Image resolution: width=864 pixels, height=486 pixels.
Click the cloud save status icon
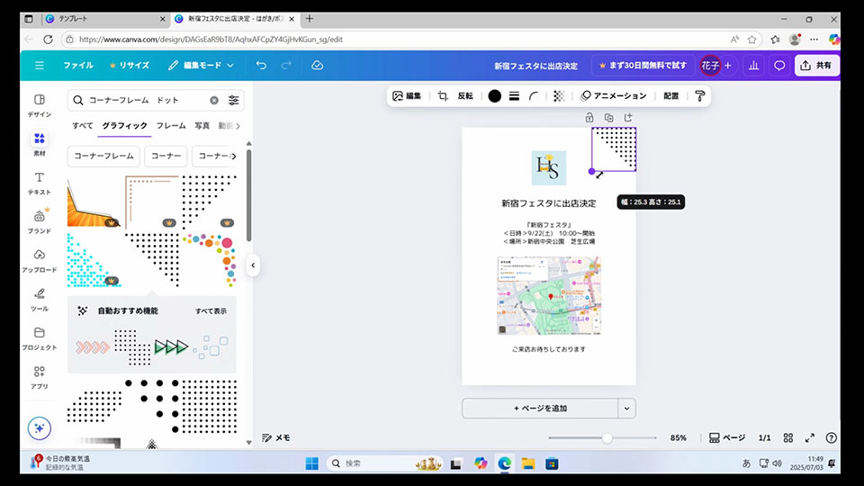[x=317, y=65]
